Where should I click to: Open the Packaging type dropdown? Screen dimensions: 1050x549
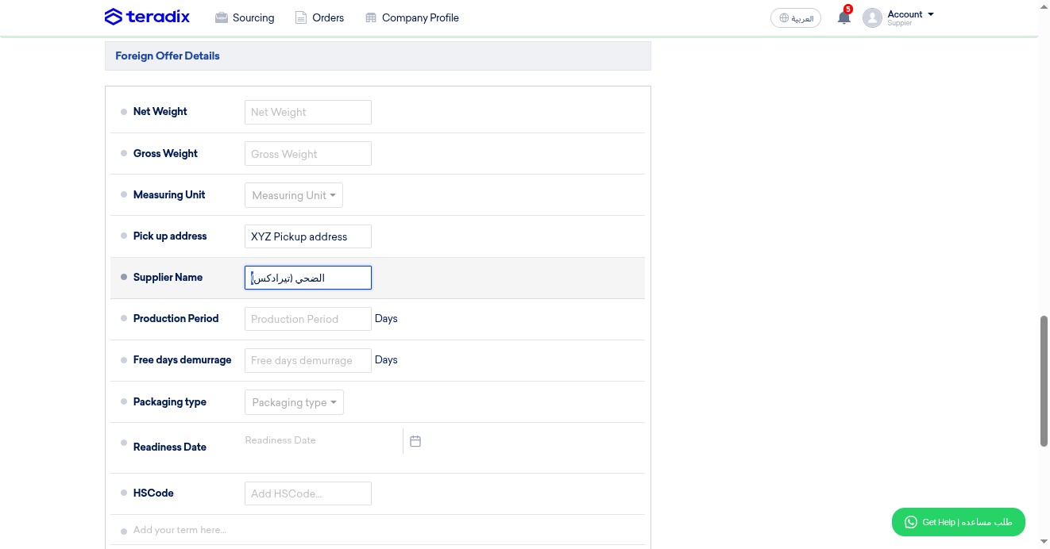click(294, 402)
